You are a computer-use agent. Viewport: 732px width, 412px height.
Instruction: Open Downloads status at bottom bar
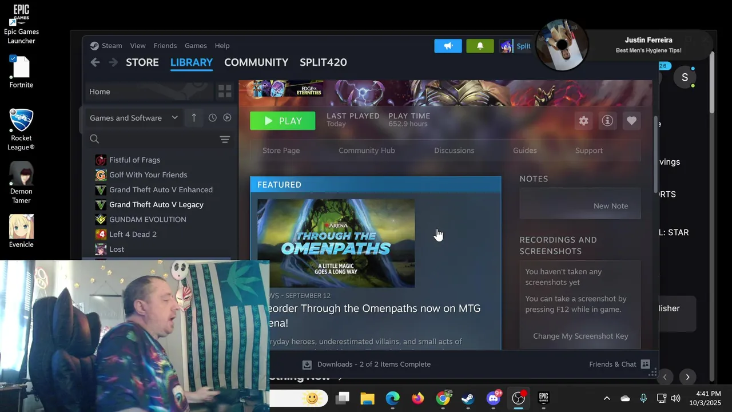click(367, 364)
